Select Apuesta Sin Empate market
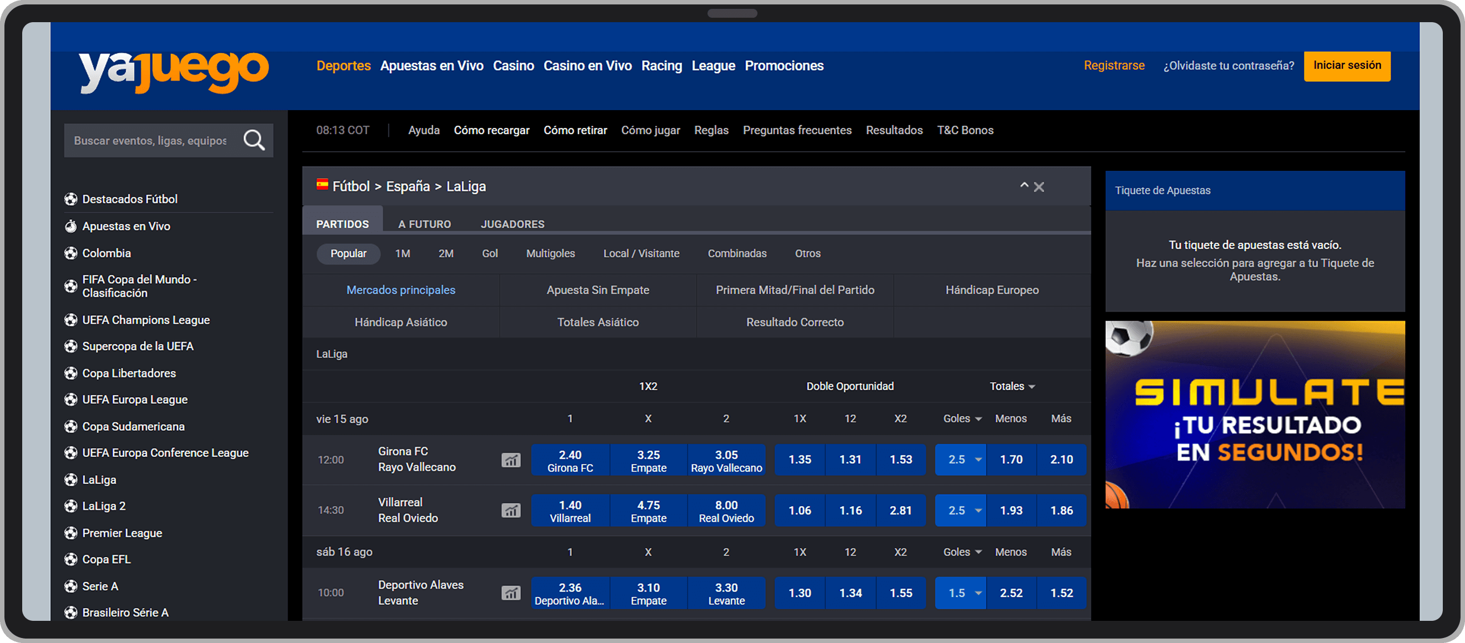This screenshot has height=643, width=1465. 598,290
